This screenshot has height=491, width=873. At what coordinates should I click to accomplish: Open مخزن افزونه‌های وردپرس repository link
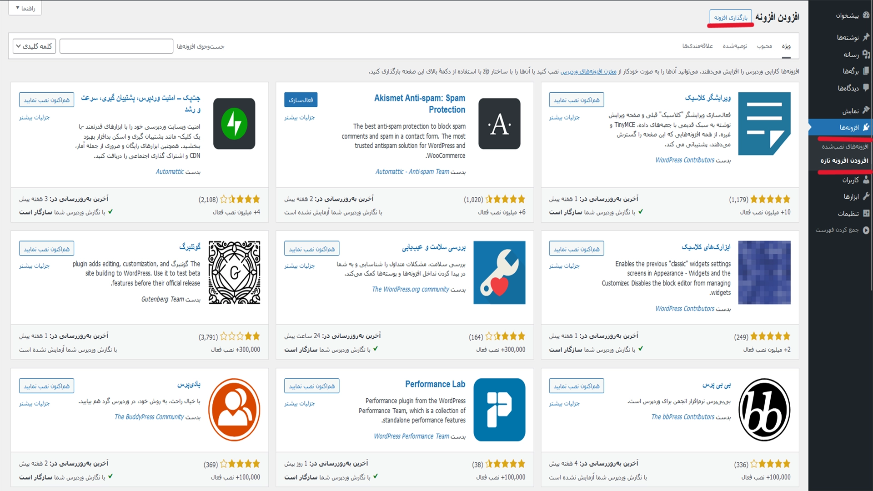[588, 71]
